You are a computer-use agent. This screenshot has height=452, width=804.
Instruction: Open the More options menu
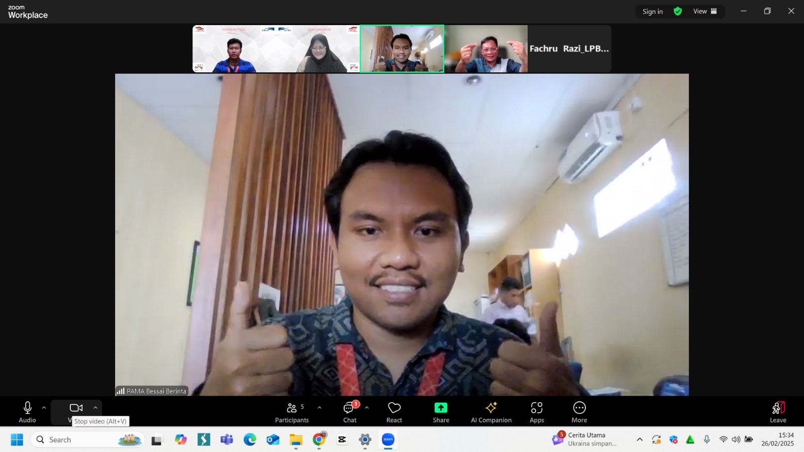(579, 412)
